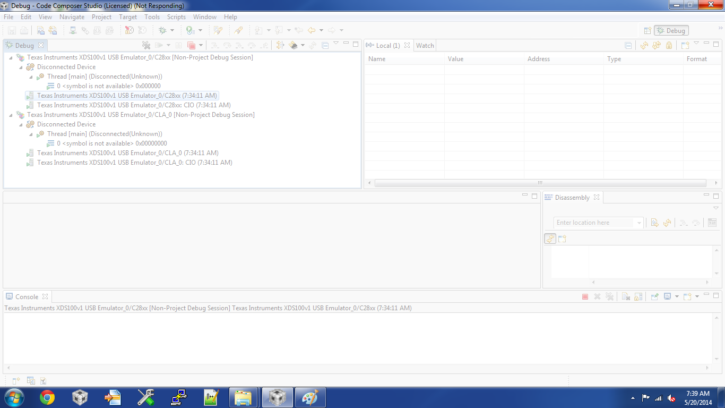This screenshot has width=725, height=408.
Task: Click the Connect Target icon in the main toolbar
Action: pos(73,30)
